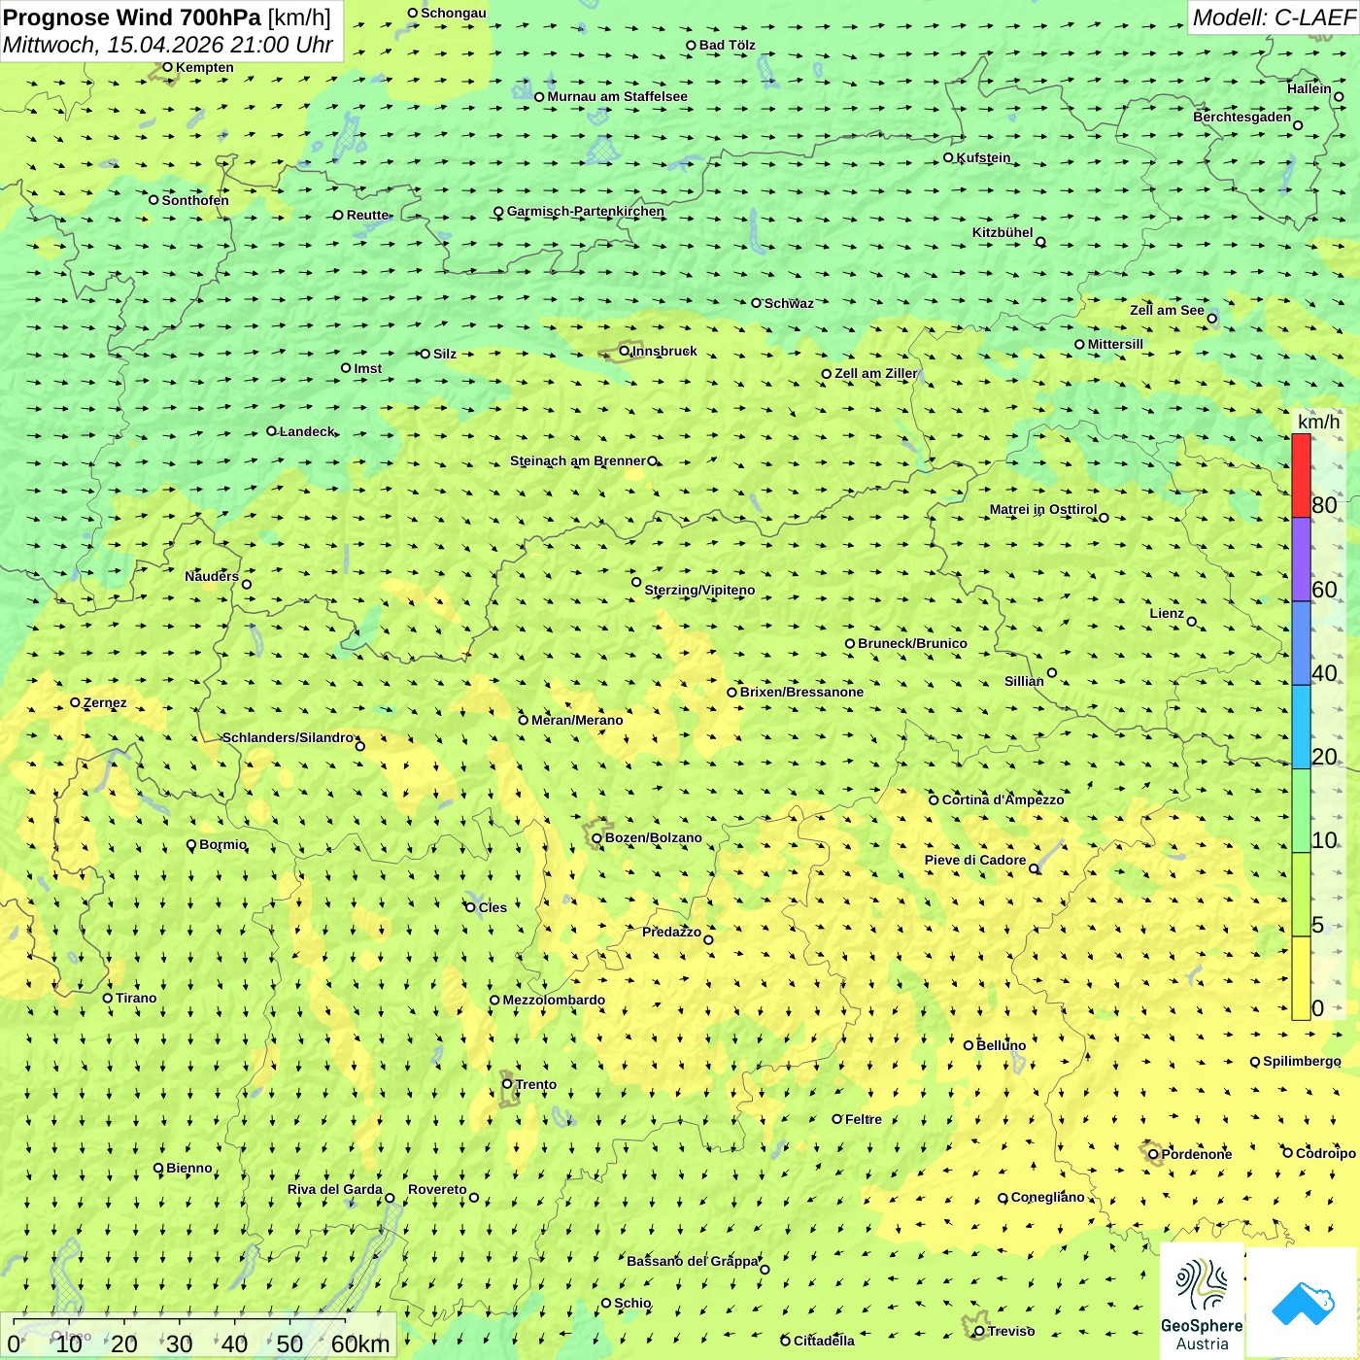Click the Brixen/Bressanone label

point(801,692)
